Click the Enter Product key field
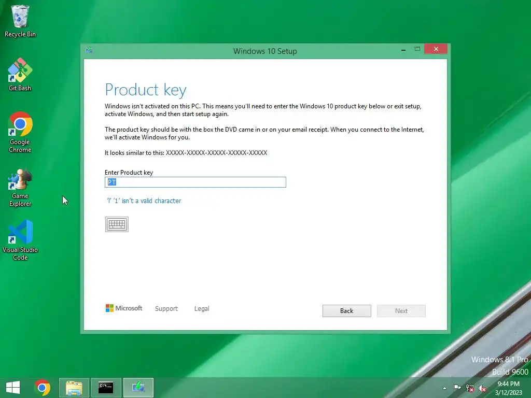Viewport: 531px width, 398px height. (x=195, y=182)
